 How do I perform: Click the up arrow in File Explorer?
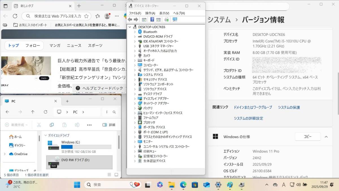(33, 112)
